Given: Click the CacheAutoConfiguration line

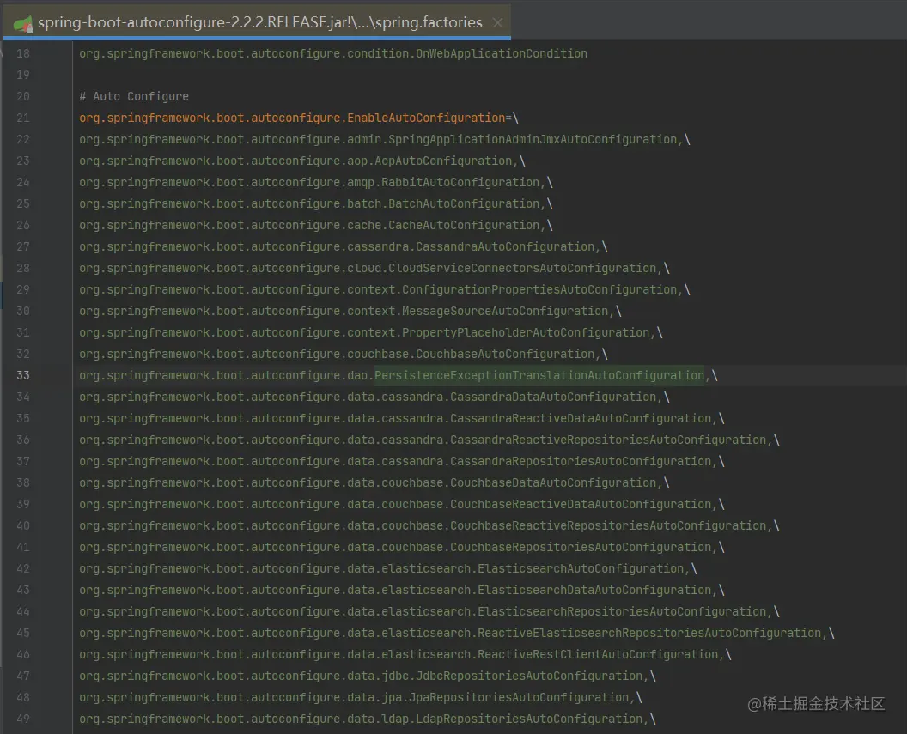Looking at the screenshot, I should (316, 225).
